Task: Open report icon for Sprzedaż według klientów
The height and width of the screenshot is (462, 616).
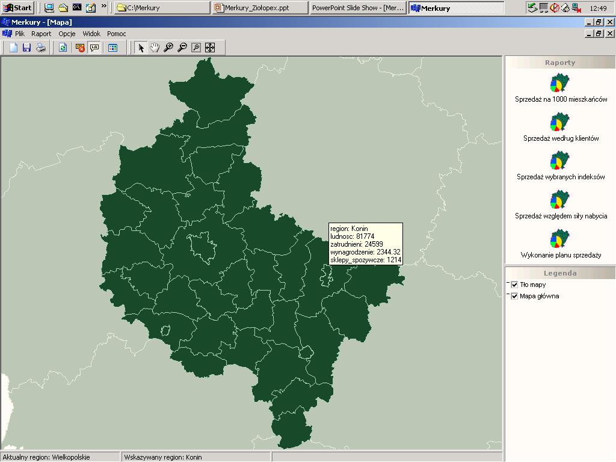Action: [560, 122]
